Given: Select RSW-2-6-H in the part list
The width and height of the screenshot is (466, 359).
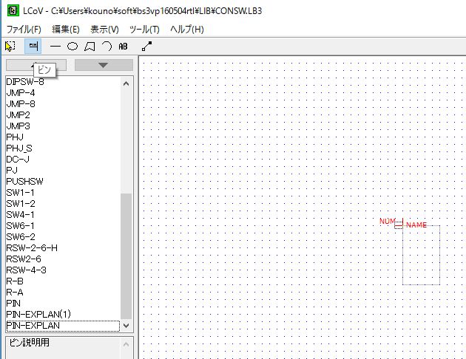Looking at the screenshot, I should point(63,247).
